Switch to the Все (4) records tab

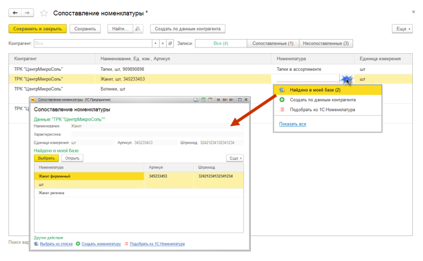tap(221, 43)
